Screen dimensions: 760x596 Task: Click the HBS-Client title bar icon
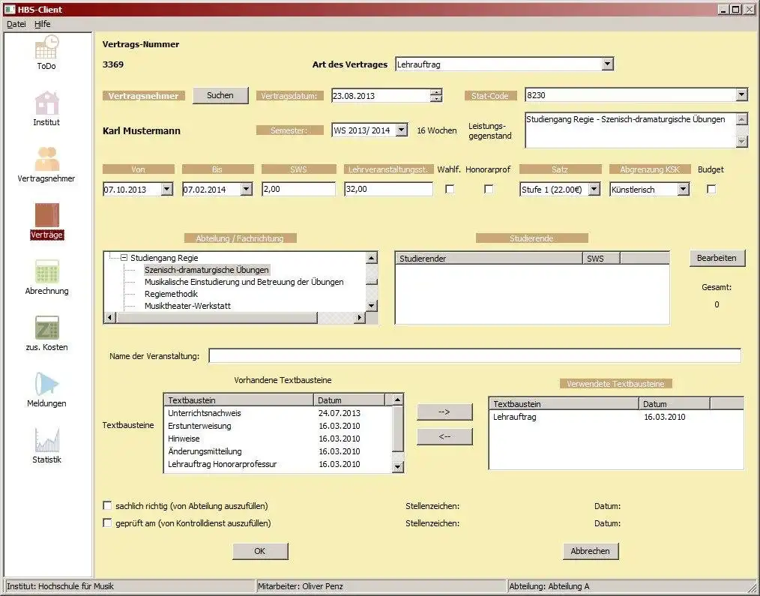pos(10,9)
